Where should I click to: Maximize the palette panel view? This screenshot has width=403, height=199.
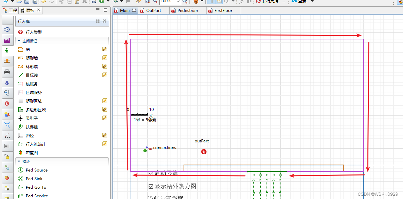click(106, 10)
